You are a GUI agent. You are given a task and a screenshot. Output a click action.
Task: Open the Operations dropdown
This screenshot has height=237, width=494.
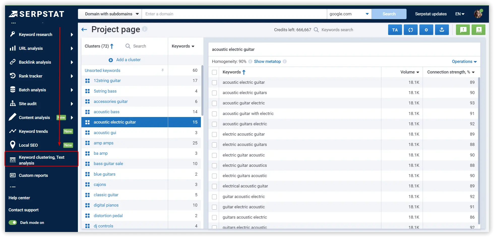(464, 61)
